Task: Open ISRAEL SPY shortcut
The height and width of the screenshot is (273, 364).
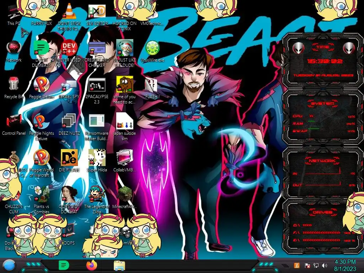Action: click(x=69, y=86)
